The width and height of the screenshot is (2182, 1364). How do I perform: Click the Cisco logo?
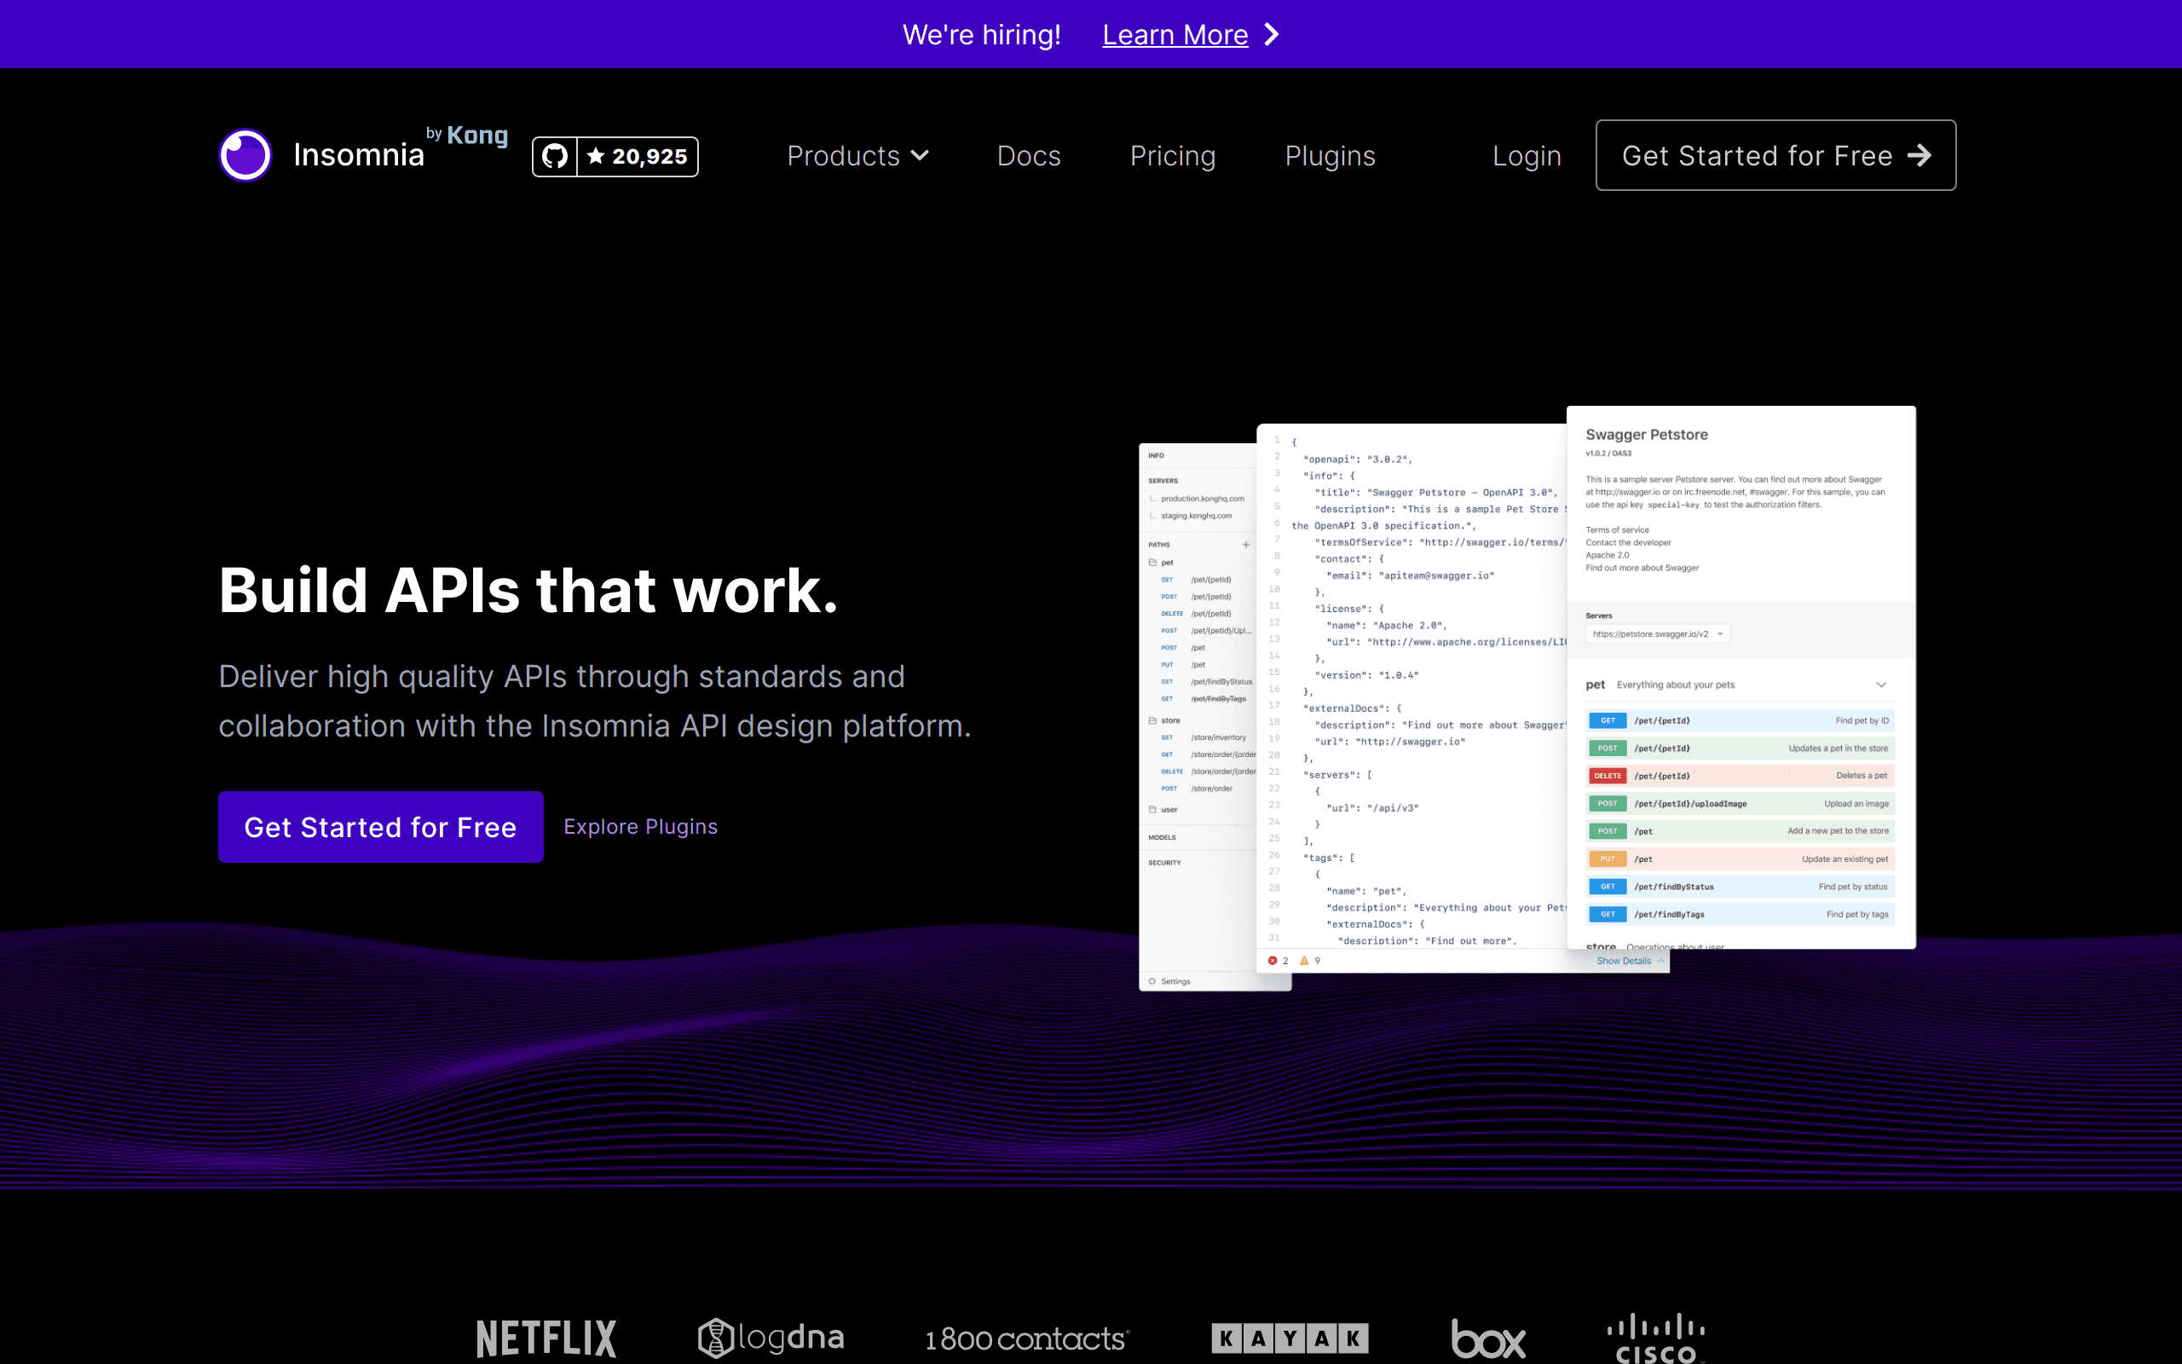pos(1656,1338)
